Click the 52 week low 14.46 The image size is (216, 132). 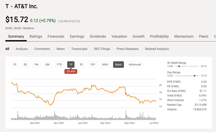pyautogui.click(x=170, y=67)
